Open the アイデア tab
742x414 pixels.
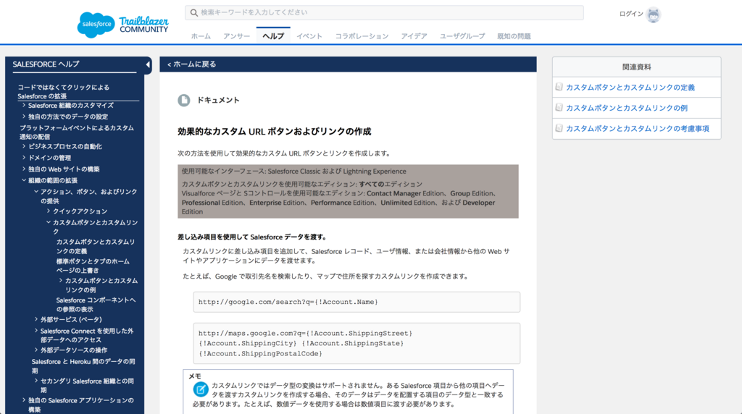(x=414, y=36)
